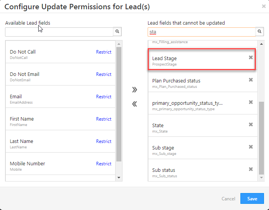Restrict the Do Not Email field
This screenshot has height=210, width=269.
pos(104,74)
